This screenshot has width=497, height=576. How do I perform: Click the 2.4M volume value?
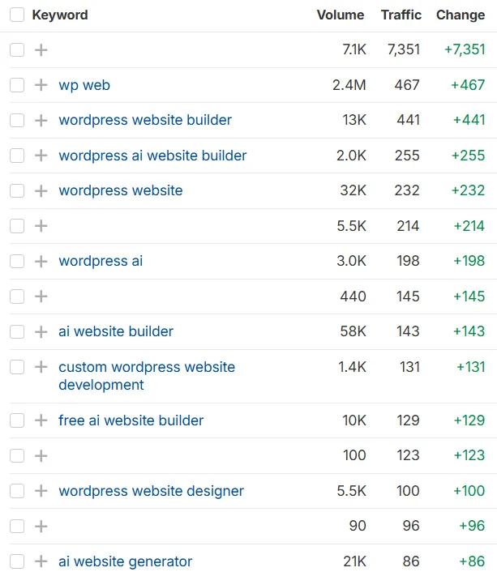[x=349, y=85]
